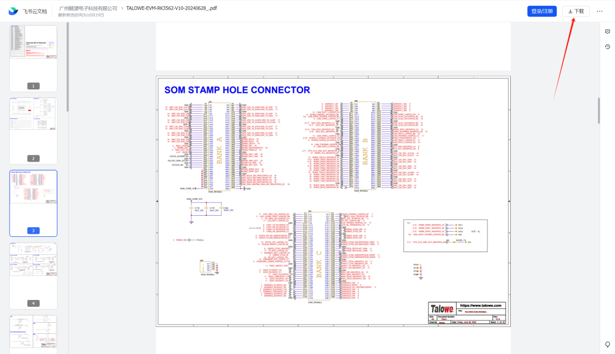Click the lightbulb help icon at bottom right
Viewport: 615px width, 354px height.
[x=607, y=344]
